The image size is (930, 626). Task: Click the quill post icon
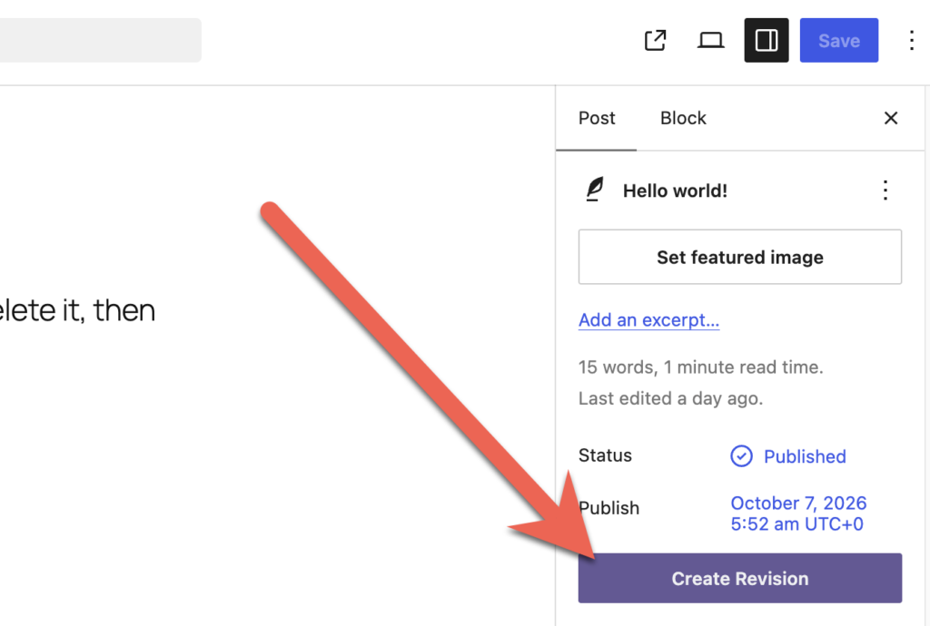[x=595, y=190]
